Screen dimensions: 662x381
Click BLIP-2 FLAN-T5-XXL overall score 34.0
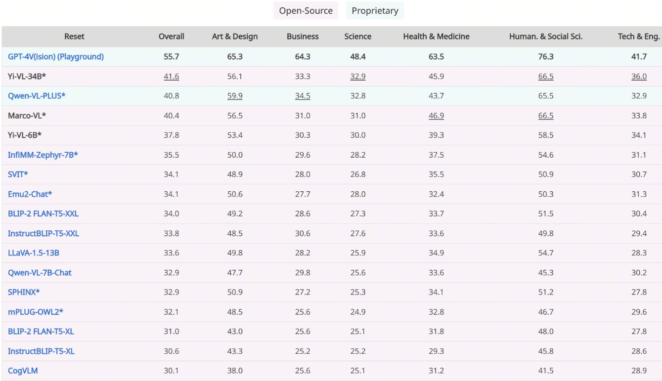tap(172, 214)
